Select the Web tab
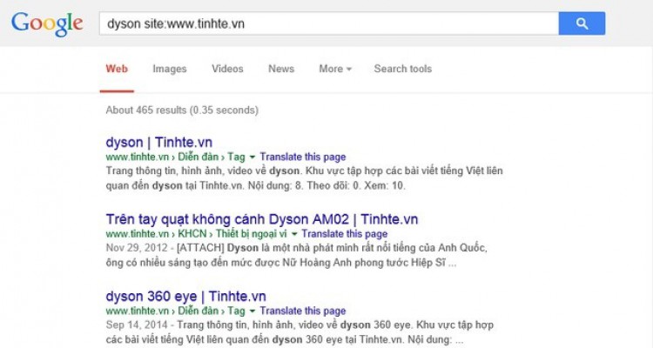653x348 pixels. tap(117, 69)
